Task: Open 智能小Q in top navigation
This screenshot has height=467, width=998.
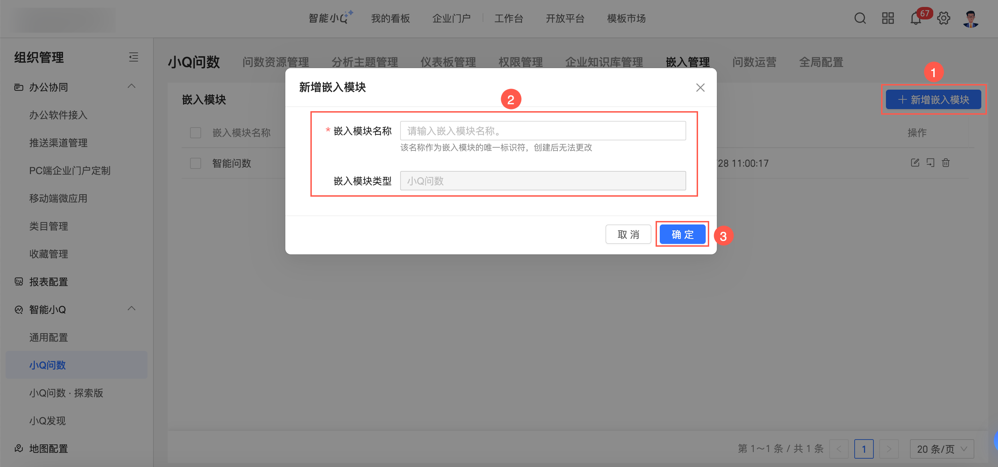Action: [331, 18]
